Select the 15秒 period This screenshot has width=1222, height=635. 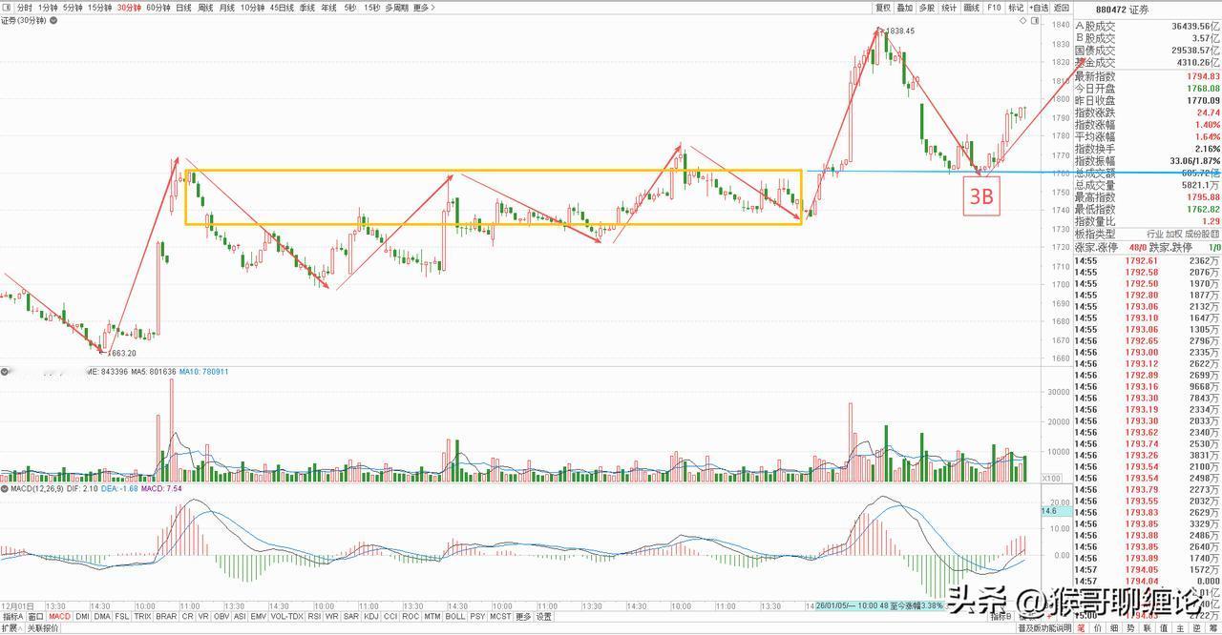(371, 8)
